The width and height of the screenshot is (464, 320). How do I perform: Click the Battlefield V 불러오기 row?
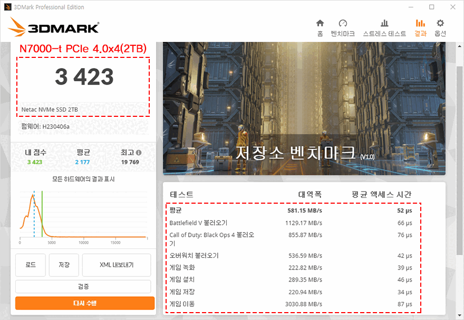[291, 223]
